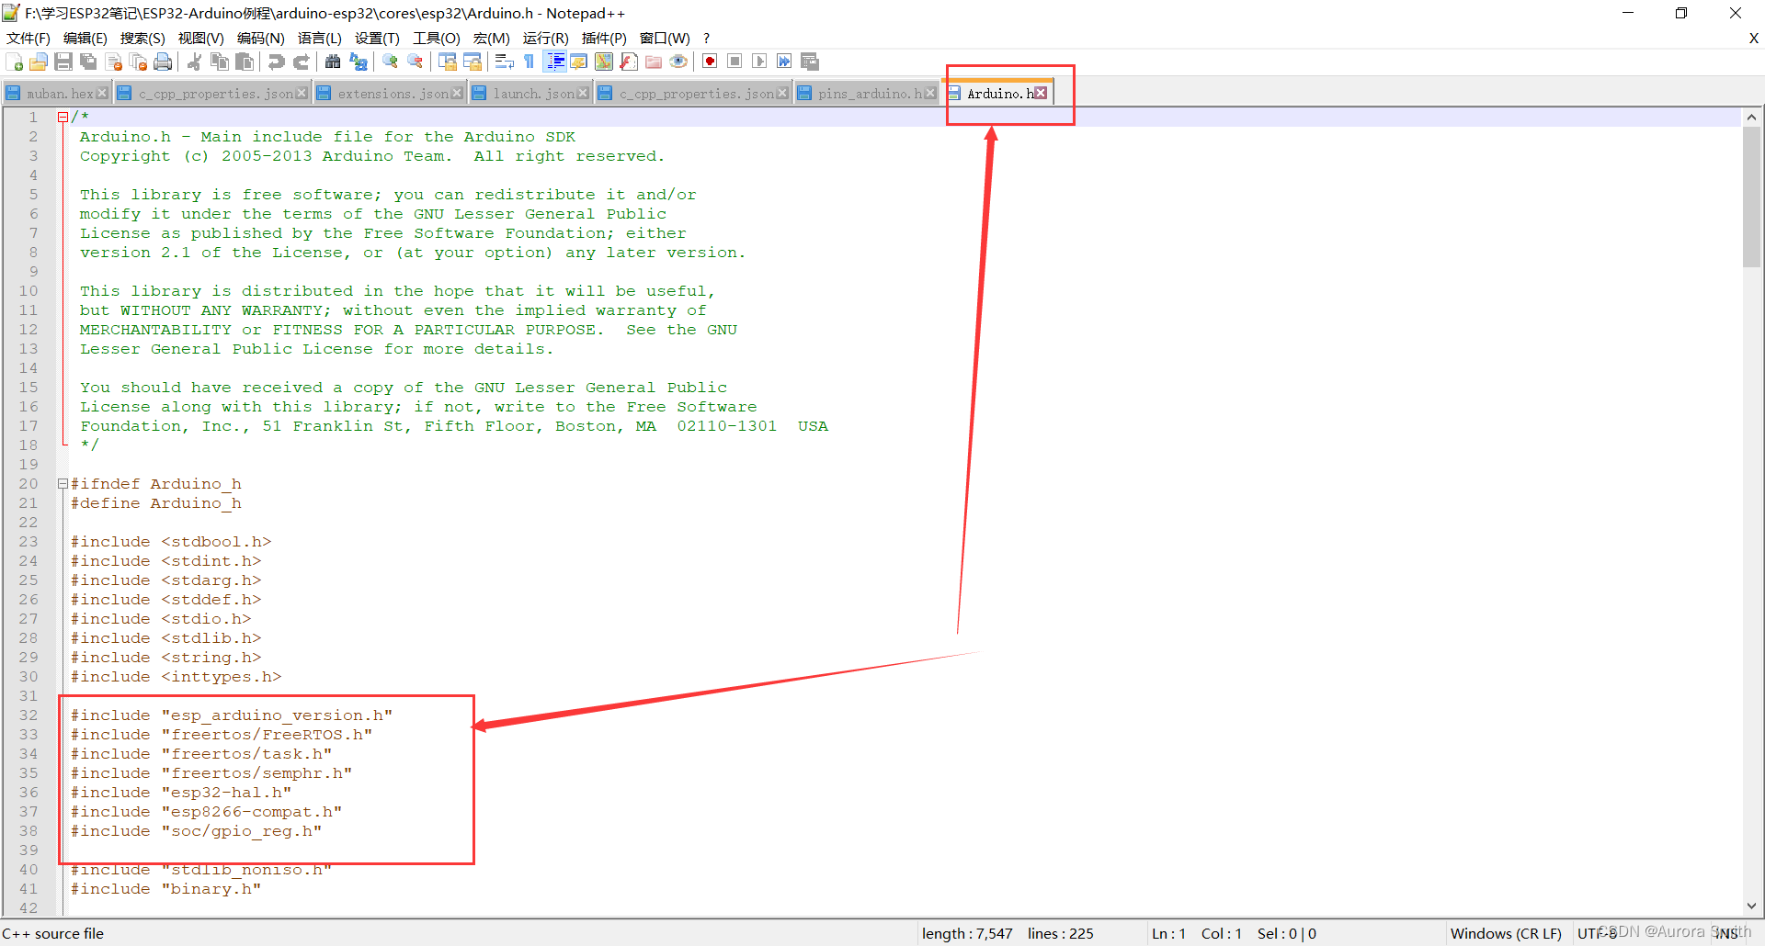Click the macro Playback icon

[759, 62]
